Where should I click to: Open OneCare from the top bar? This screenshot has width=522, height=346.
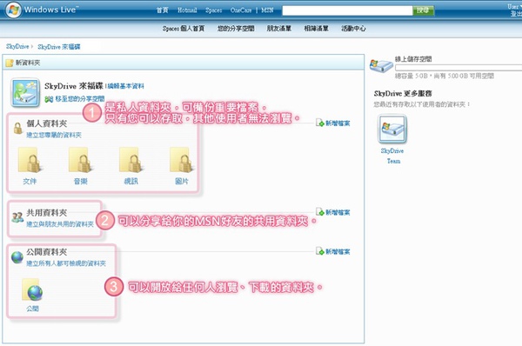pos(241,10)
